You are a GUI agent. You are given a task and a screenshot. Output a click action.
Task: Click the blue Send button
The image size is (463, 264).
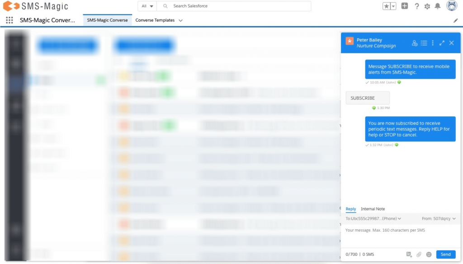click(446, 254)
